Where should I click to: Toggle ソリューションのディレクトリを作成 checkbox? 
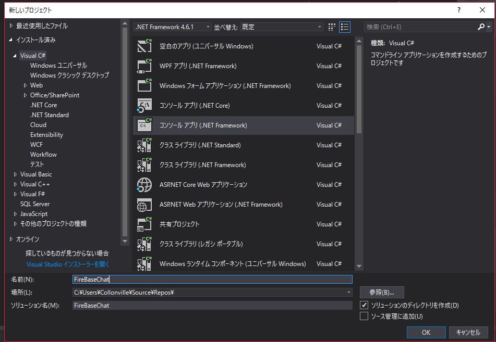(364, 305)
